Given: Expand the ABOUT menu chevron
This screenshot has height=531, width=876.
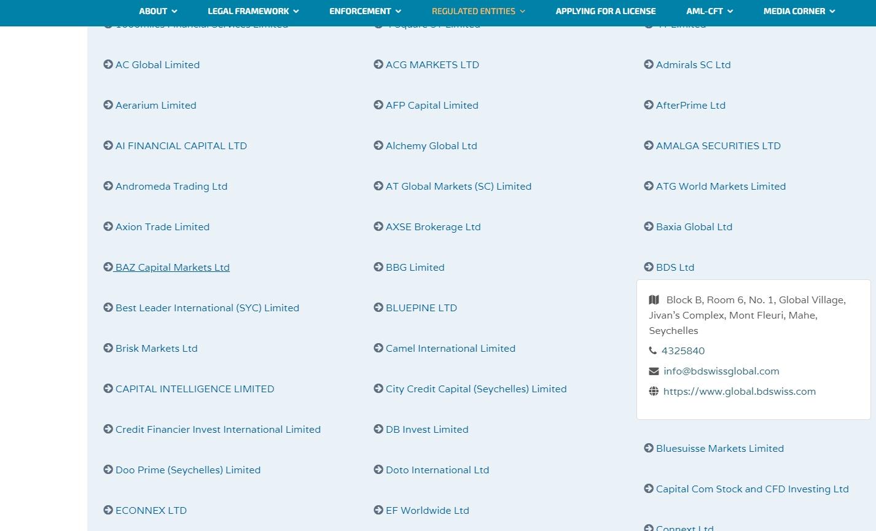Looking at the screenshot, I should coord(174,11).
